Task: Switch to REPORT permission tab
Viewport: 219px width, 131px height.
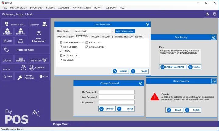Action: point(139,37)
